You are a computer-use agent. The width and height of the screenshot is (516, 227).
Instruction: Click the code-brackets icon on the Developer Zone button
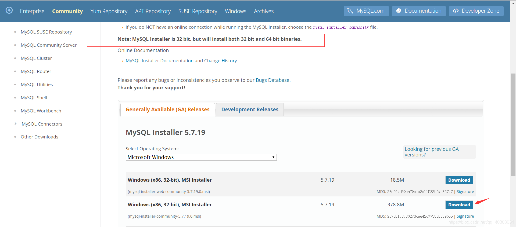(456, 11)
